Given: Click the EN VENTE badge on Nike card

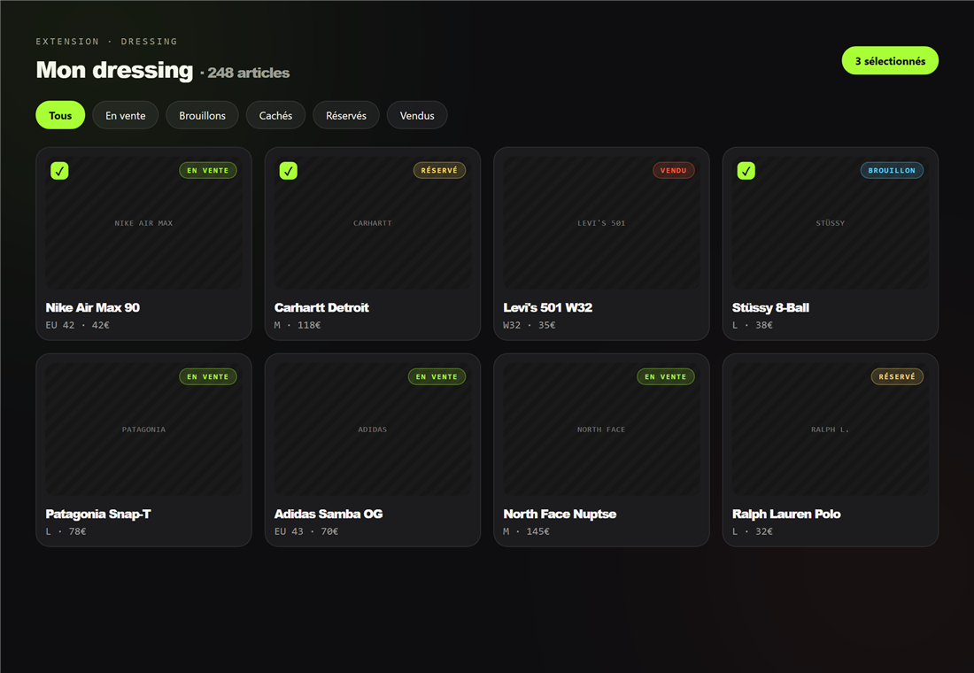Looking at the screenshot, I should (x=208, y=170).
